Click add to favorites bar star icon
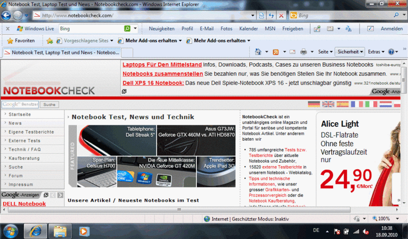 pyautogui.click(x=49, y=41)
